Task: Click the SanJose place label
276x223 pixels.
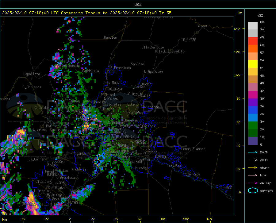Action: 137,64
